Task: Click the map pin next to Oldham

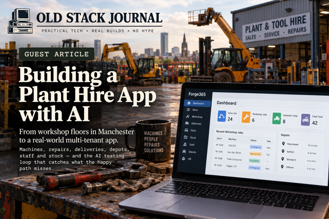Action: (282, 167)
